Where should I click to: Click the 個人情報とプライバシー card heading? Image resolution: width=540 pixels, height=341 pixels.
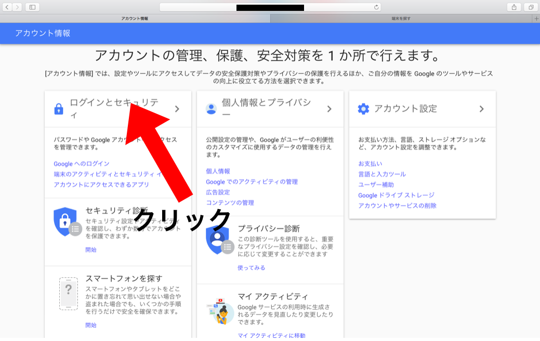point(266,108)
